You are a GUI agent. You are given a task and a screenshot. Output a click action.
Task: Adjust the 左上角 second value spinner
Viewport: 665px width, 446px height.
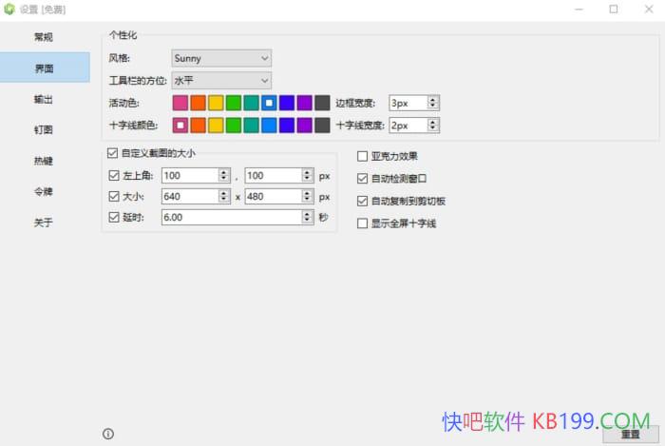[x=308, y=175]
